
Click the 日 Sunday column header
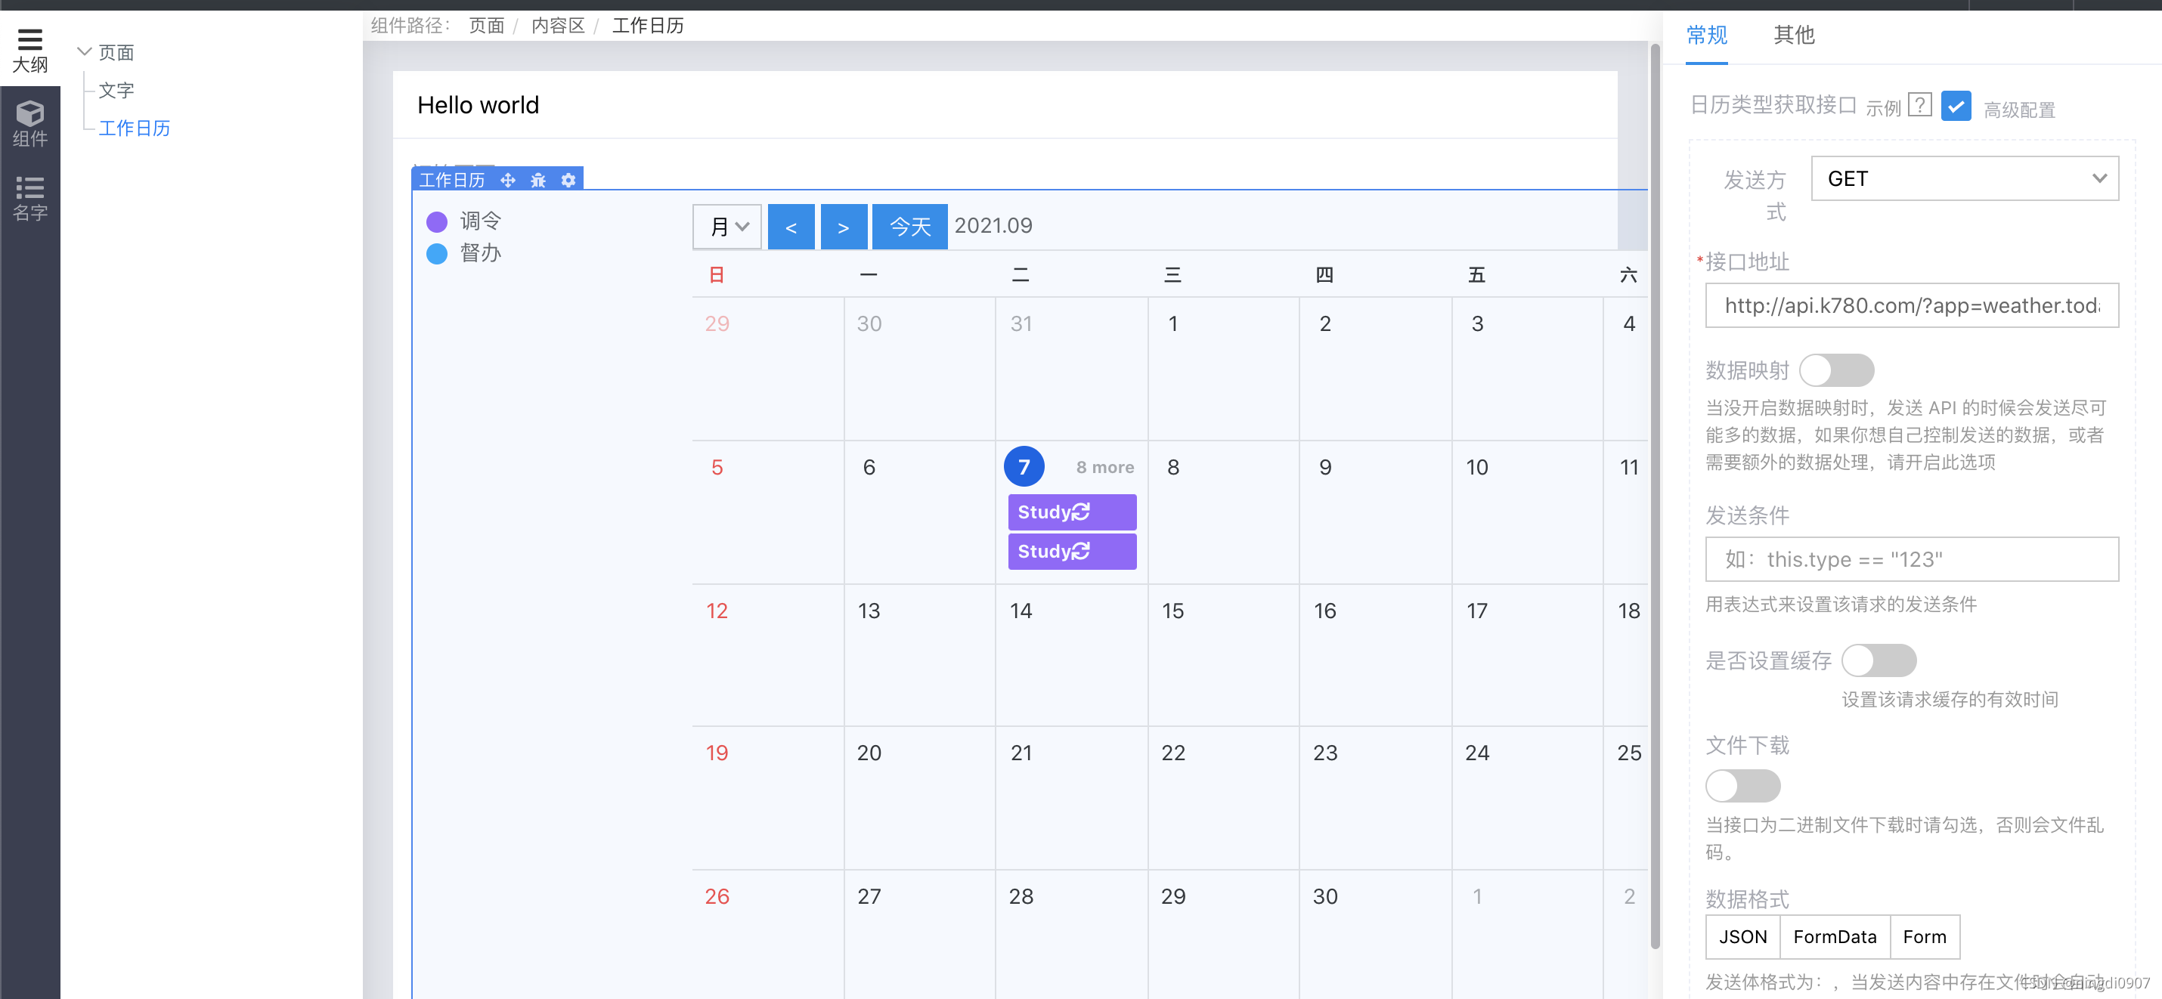coord(716,274)
